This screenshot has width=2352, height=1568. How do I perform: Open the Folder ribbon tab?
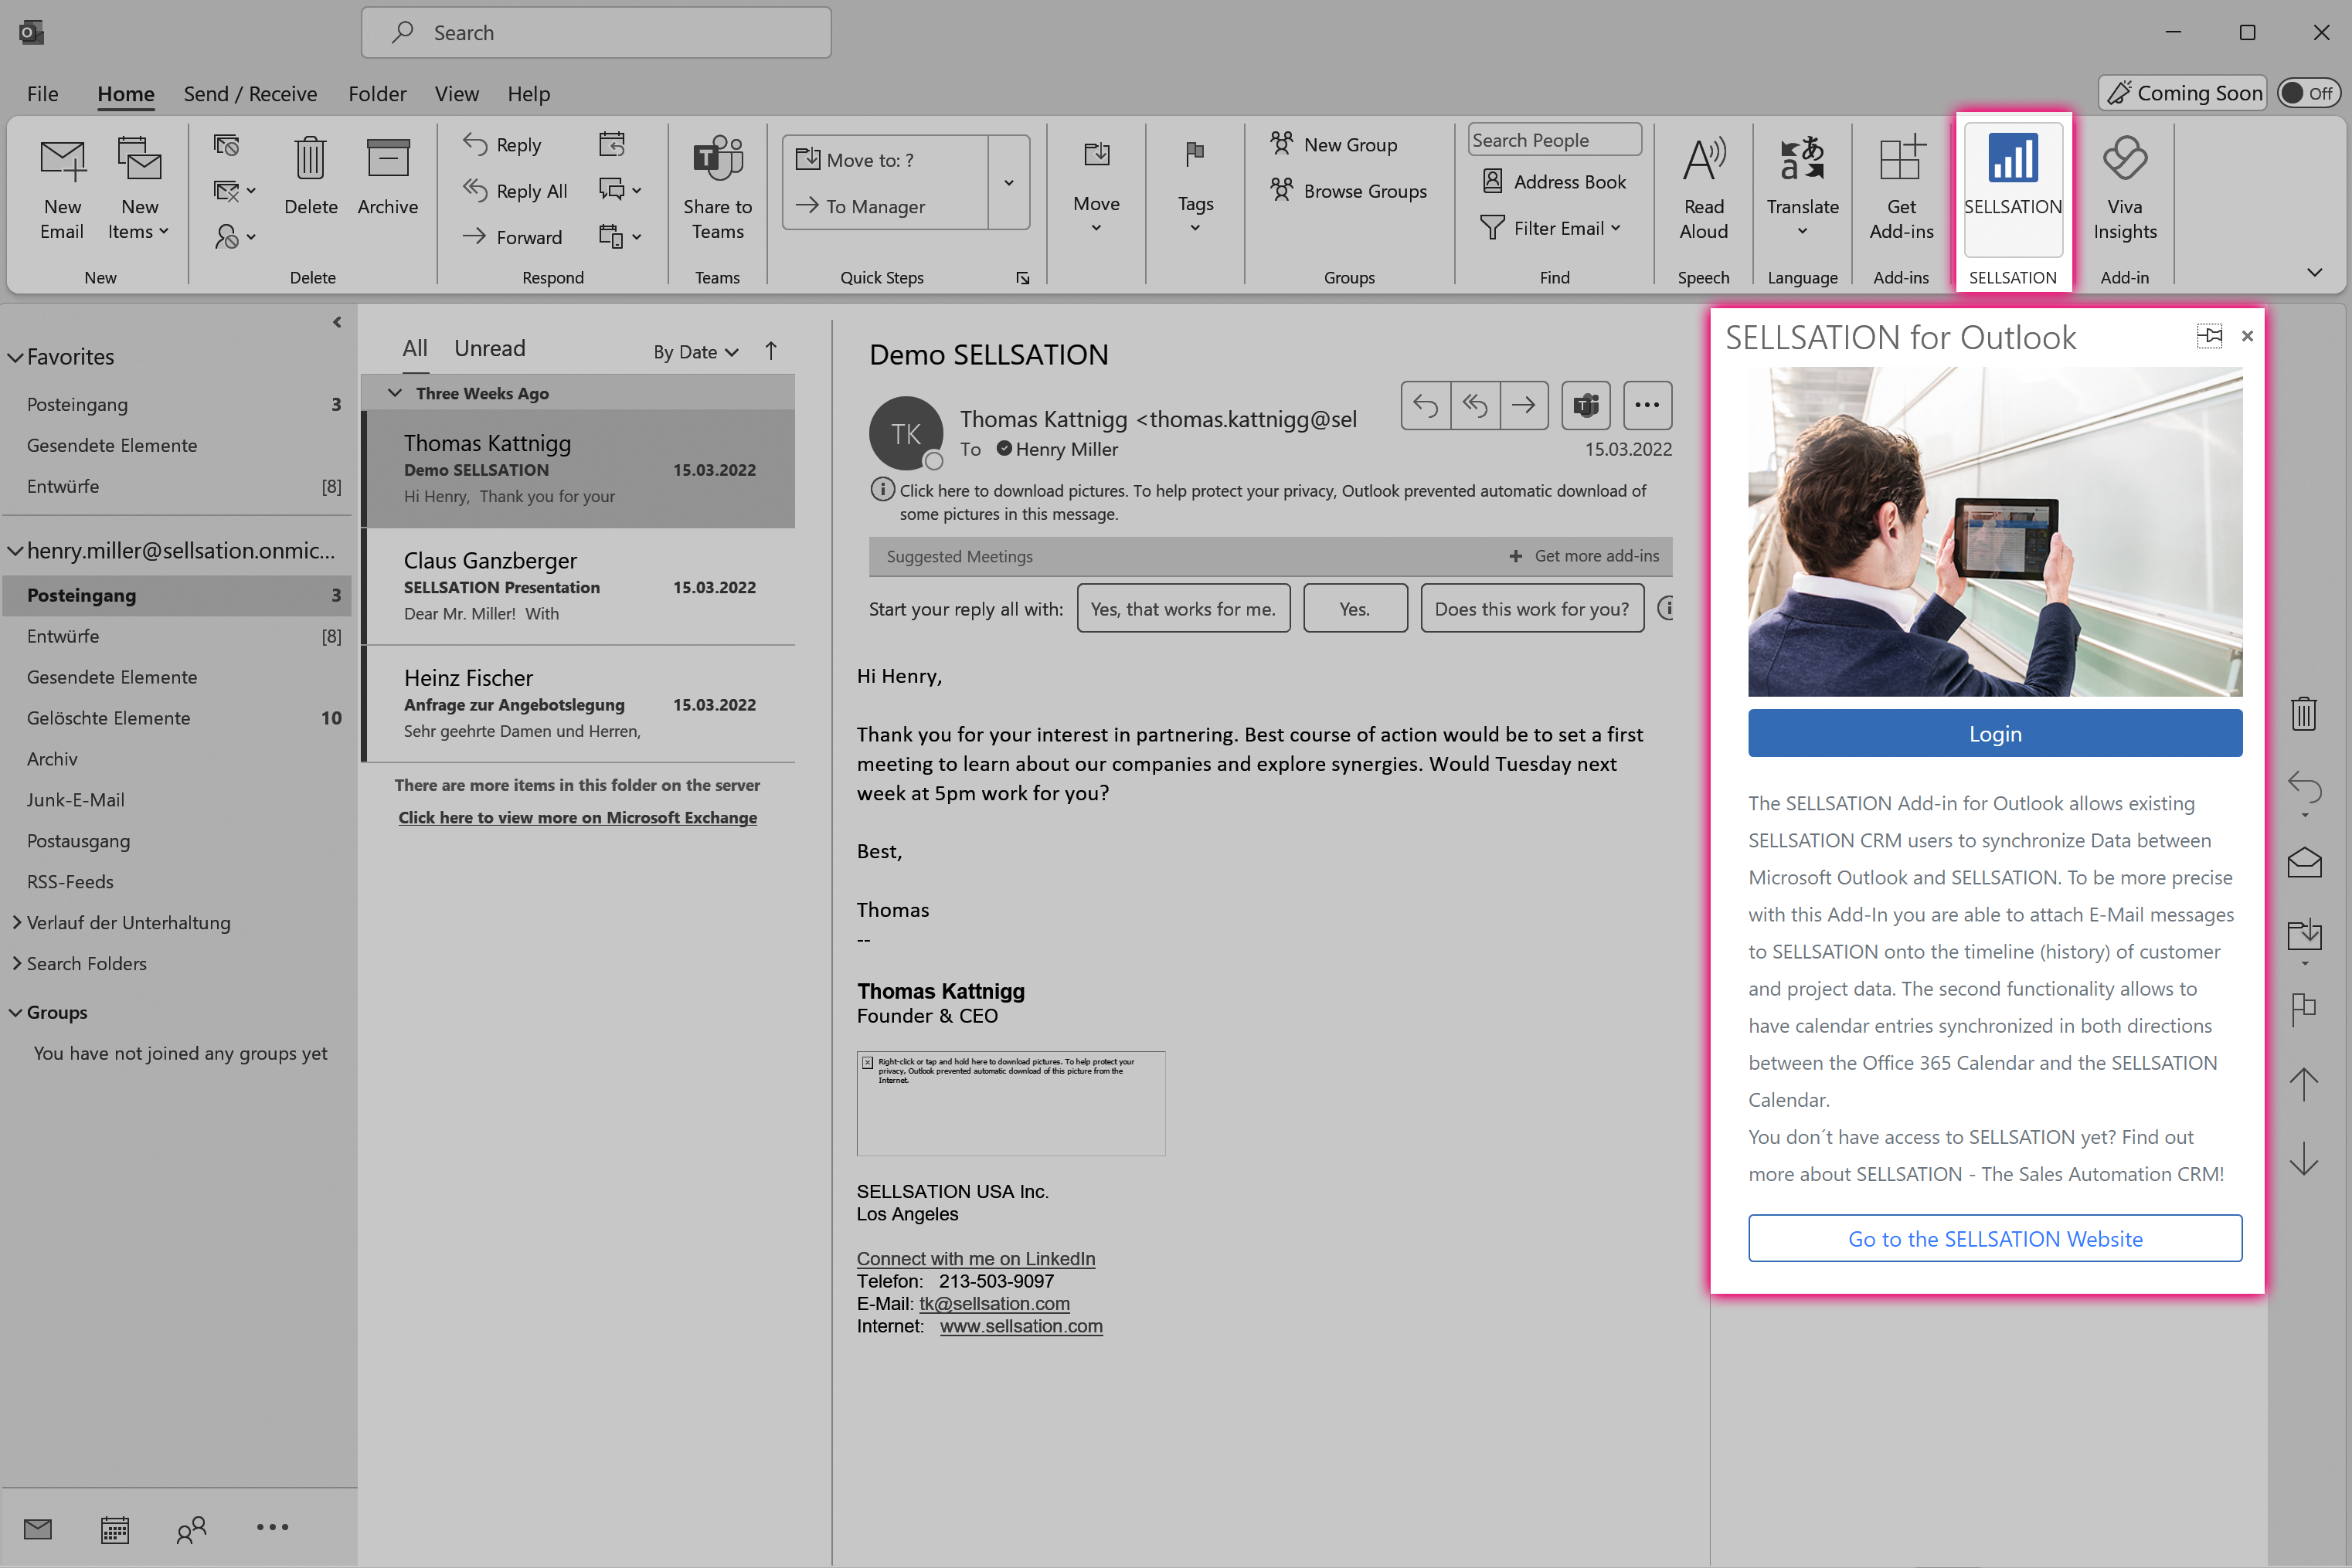(x=377, y=94)
